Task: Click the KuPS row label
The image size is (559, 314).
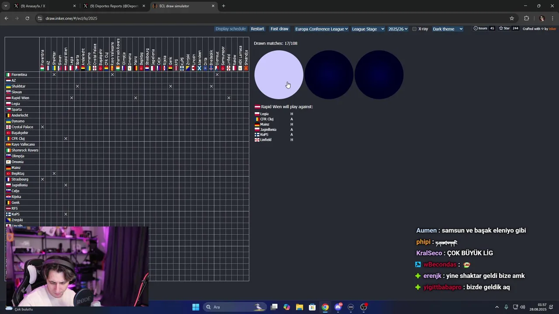Action: (x=15, y=214)
